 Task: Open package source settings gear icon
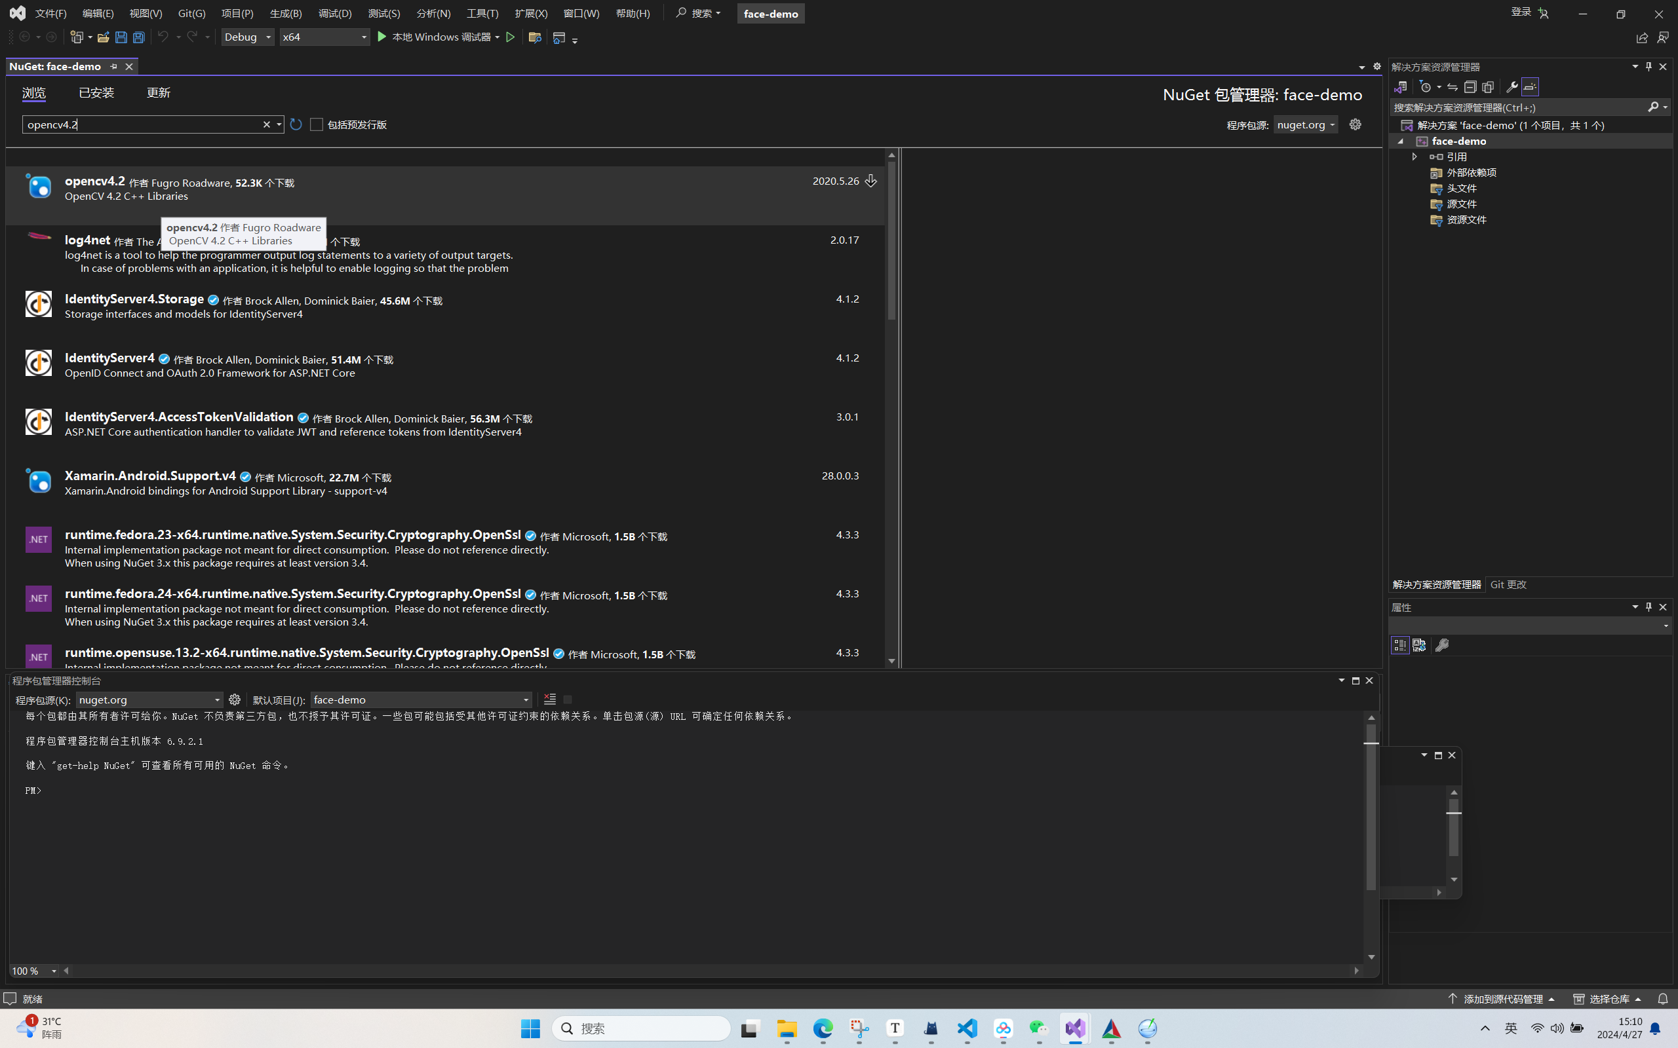point(1355,124)
